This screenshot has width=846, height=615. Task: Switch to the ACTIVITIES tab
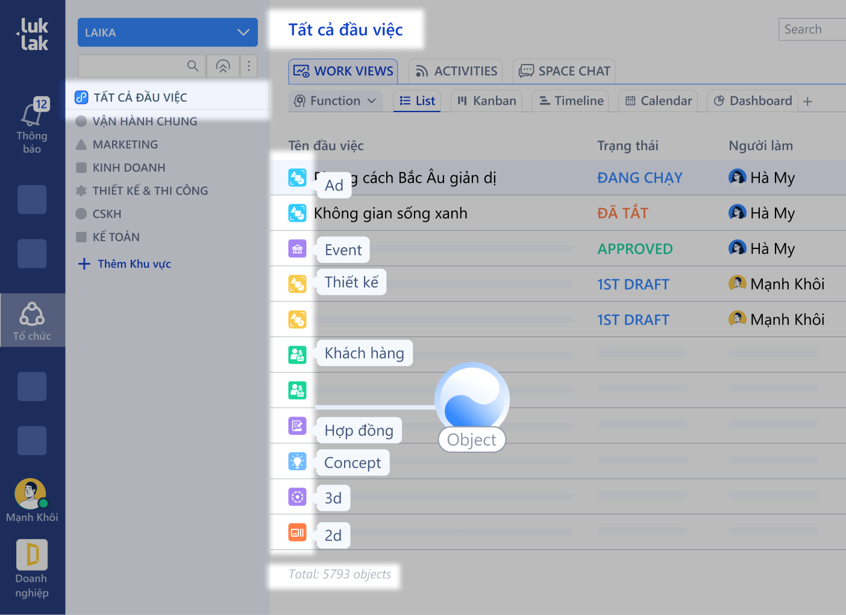click(x=456, y=71)
